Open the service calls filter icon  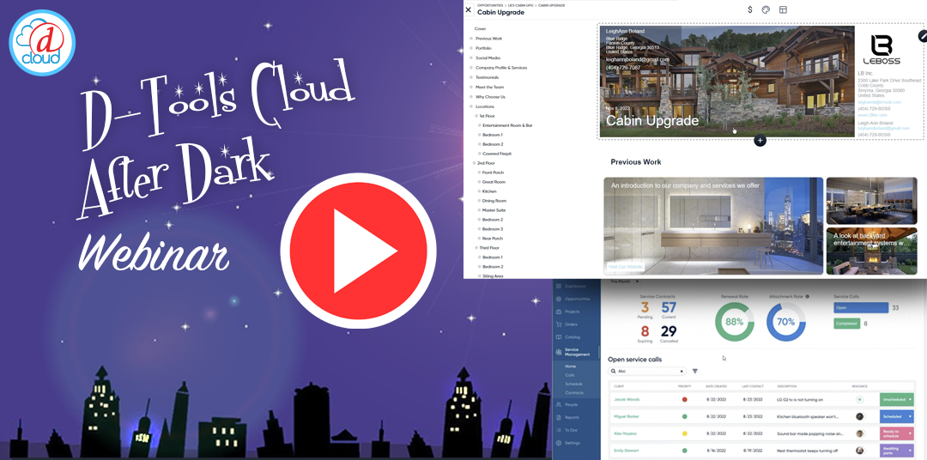694,372
